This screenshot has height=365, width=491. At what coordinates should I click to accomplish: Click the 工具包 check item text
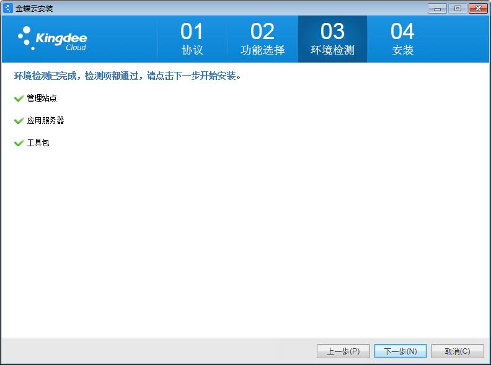(x=38, y=143)
